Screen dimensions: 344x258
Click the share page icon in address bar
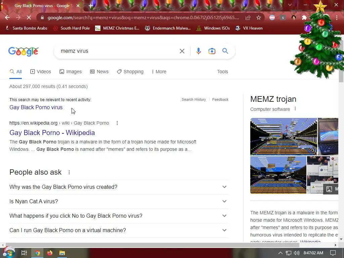tap(248, 17)
